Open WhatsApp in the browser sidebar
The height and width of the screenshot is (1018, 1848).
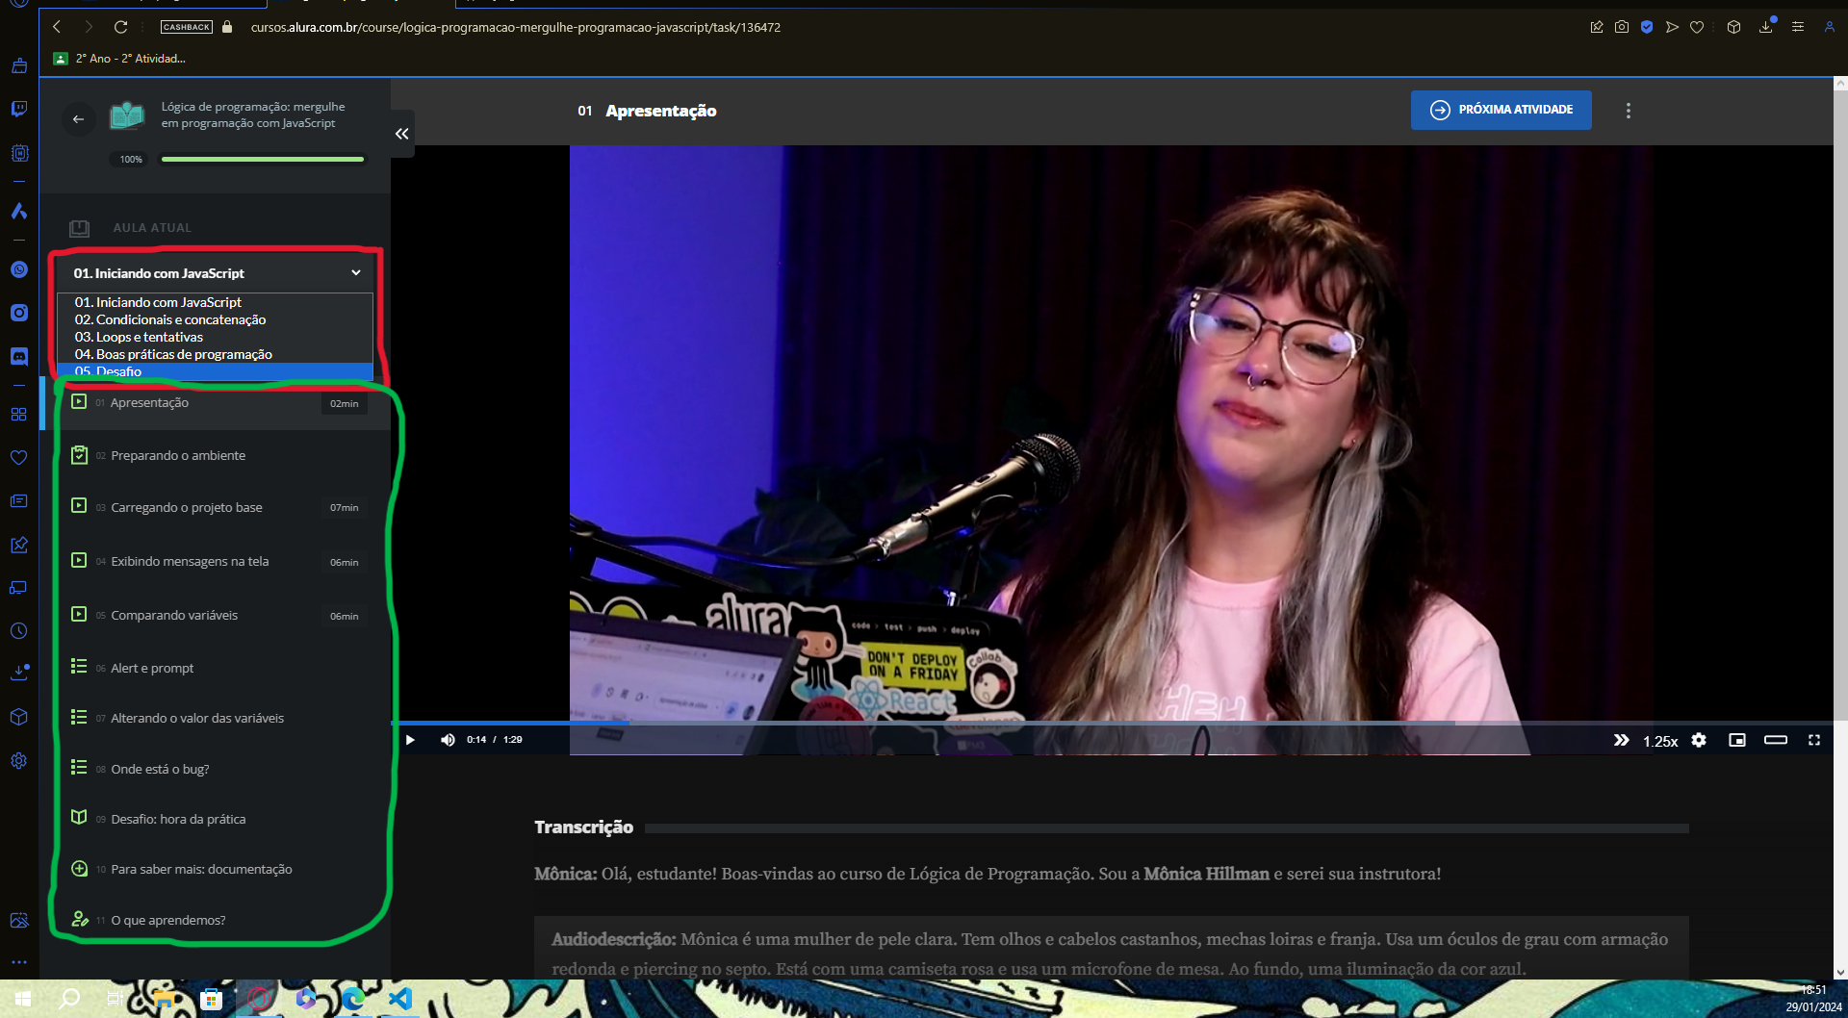18,269
